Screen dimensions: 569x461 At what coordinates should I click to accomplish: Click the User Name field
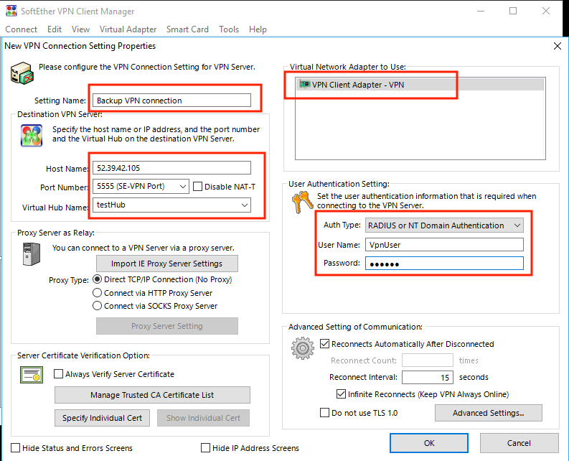(x=444, y=245)
